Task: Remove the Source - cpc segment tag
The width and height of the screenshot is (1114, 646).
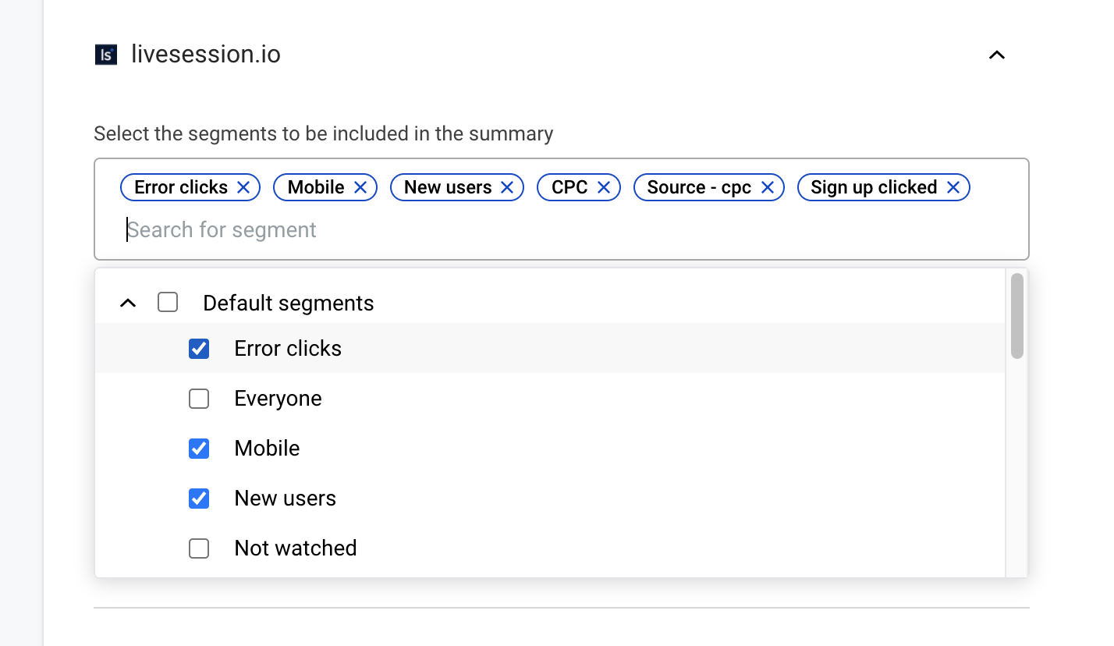Action: tap(768, 186)
